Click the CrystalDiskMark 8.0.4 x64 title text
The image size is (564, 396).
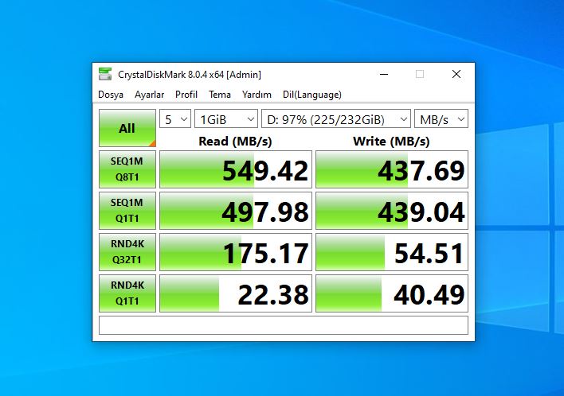[x=190, y=75]
